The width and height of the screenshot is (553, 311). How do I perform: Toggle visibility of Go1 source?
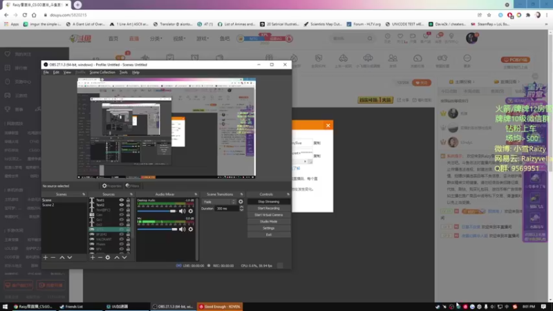122,220
